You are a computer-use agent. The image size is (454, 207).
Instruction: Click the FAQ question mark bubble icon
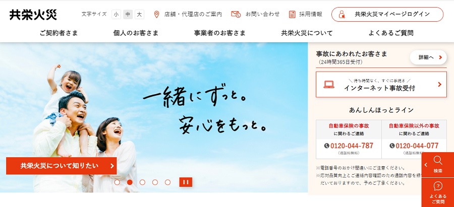point(438,186)
